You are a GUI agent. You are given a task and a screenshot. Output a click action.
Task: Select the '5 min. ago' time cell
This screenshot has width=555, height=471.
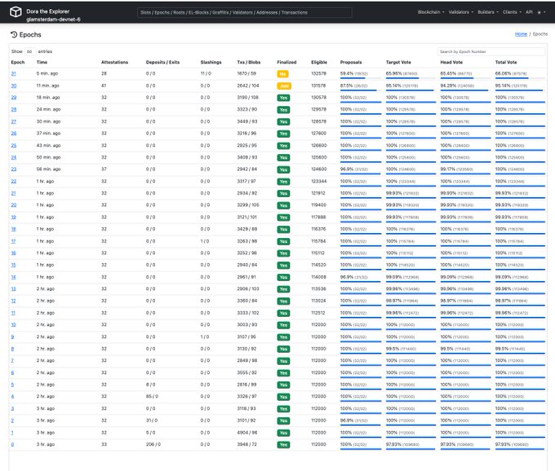47,73
